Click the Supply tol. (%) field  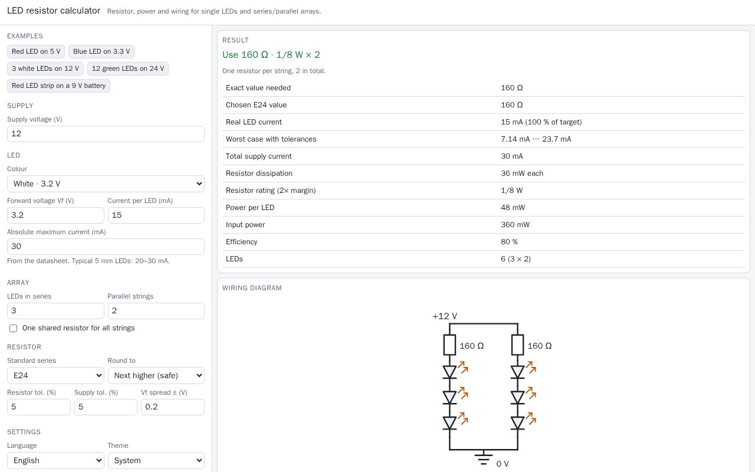106,407
